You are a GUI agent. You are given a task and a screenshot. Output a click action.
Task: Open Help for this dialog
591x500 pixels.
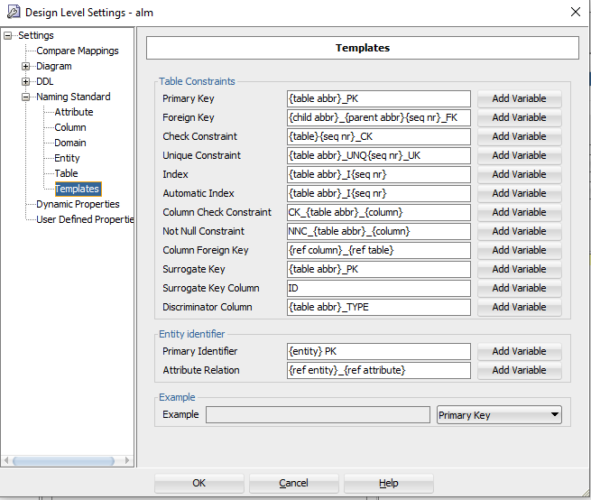click(388, 483)
